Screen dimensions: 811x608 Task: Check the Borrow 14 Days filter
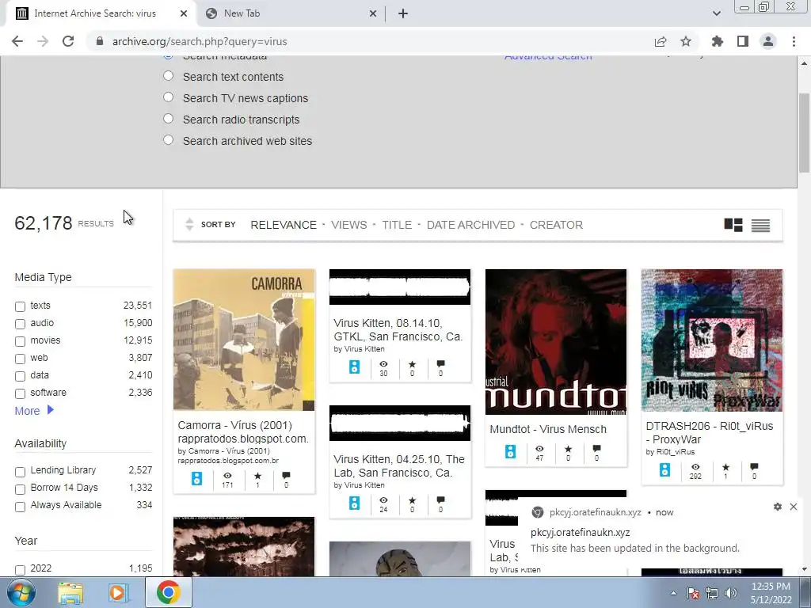pos(20,489)
